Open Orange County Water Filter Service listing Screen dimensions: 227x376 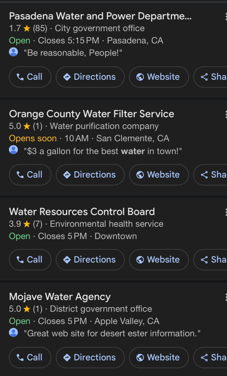(x=91, y=114)
